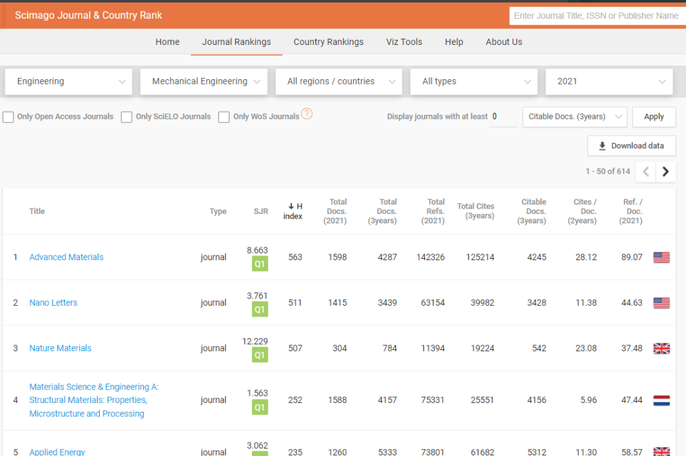Click Scimago Journal & Country Rank logo title
The image size is (686, 456).
(88, 15)
